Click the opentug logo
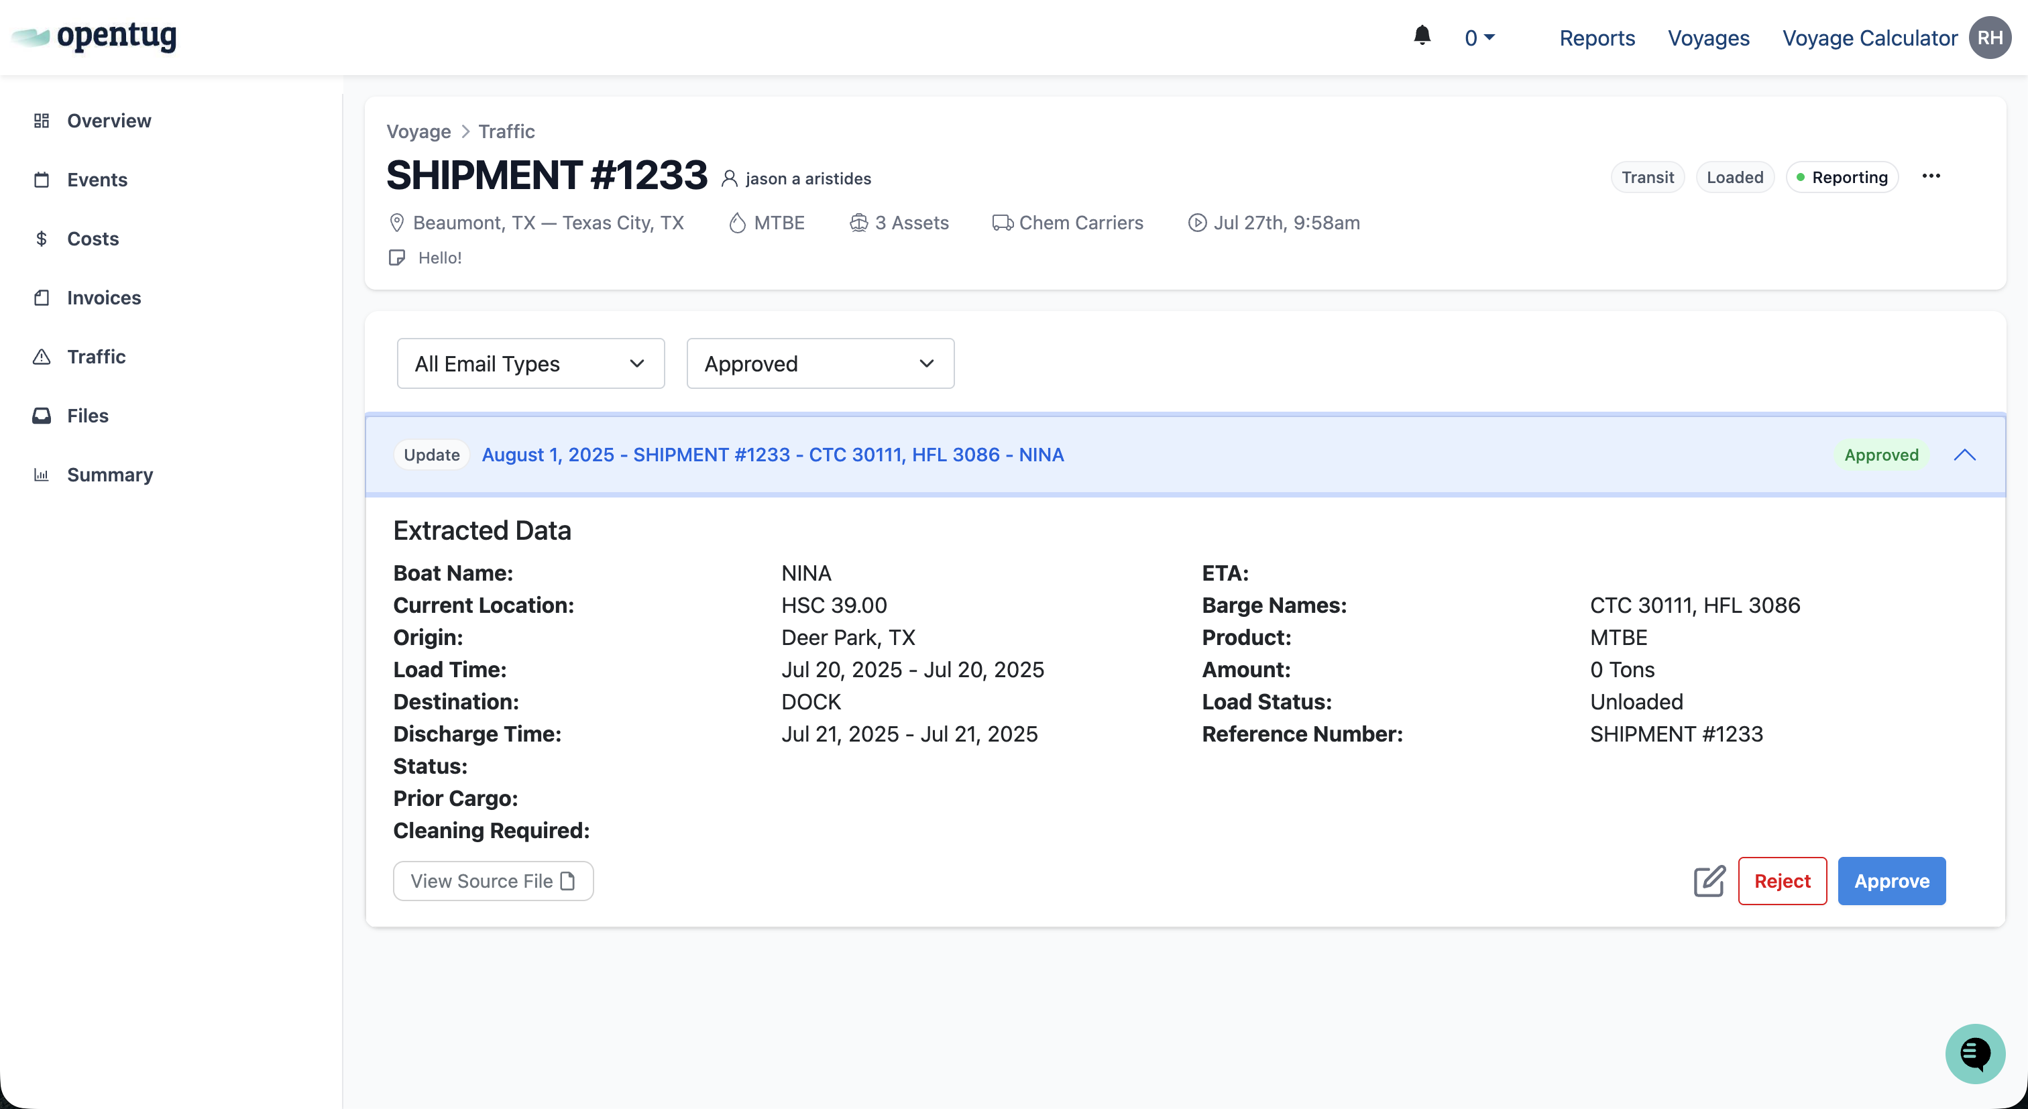Screen dimensions: 2028x1109 (95, 36)
